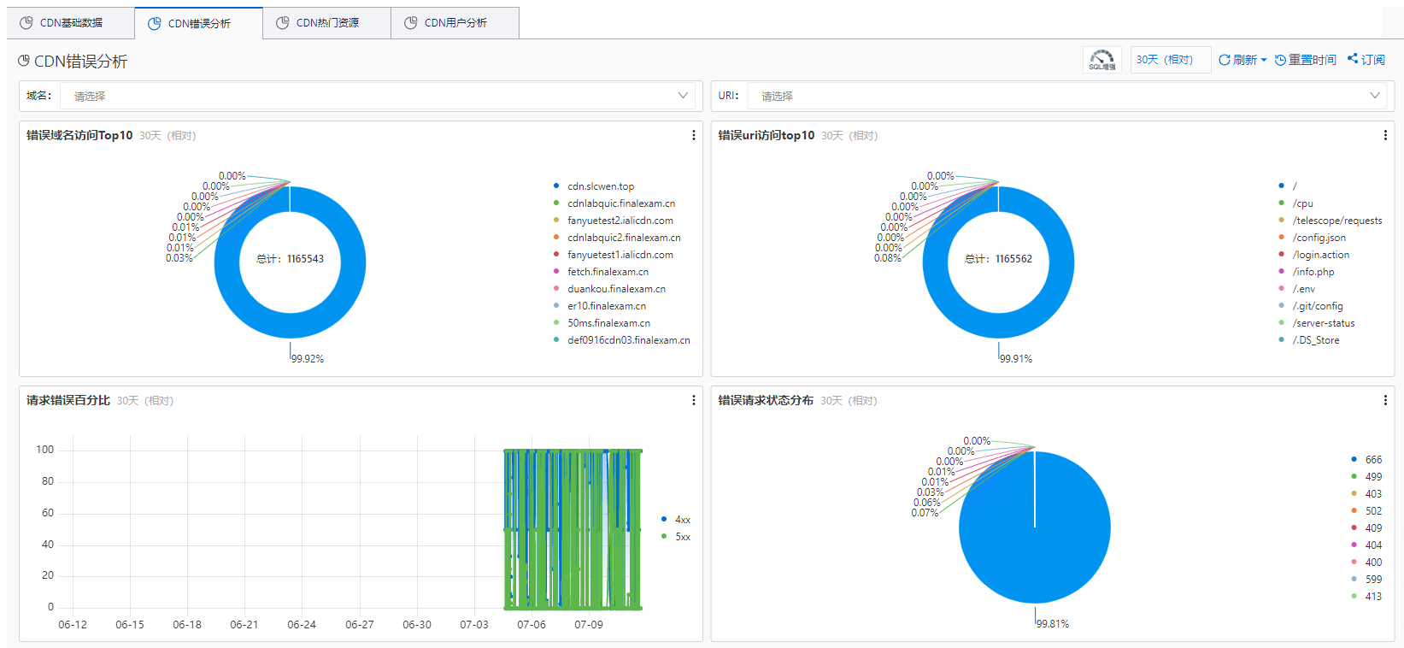The height and width of the screenshot is (648, 1404).
Task: Toggle status 400 legend entry
Action: 1366,563
